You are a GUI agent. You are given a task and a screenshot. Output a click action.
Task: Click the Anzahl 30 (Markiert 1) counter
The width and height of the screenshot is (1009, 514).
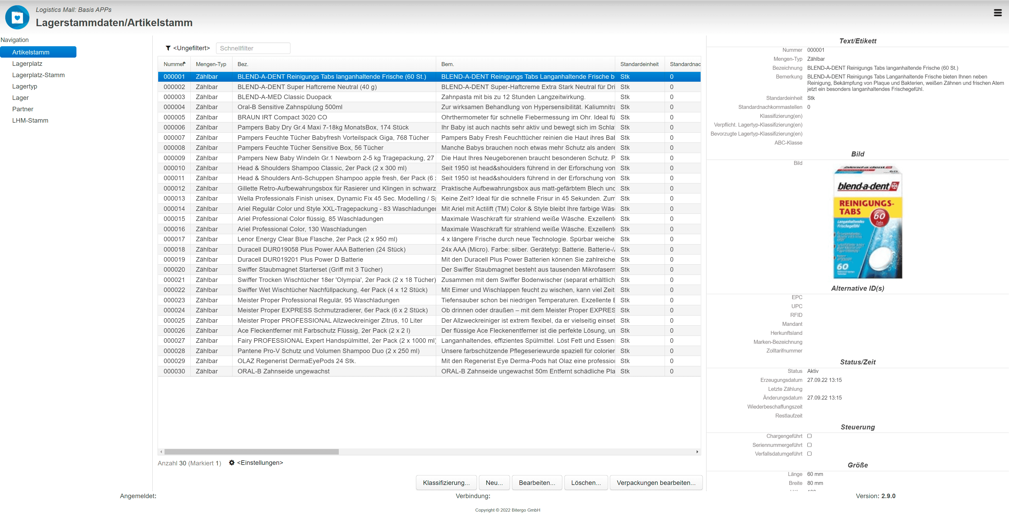coord(190,463)
